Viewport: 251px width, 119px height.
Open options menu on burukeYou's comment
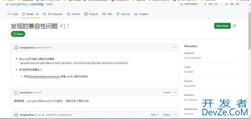[x=175, y=92]
